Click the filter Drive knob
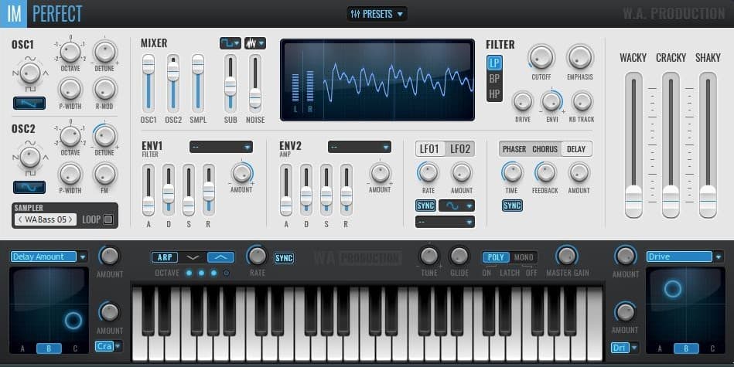Viewport: 734px width, 367px height. pos(522,101)
